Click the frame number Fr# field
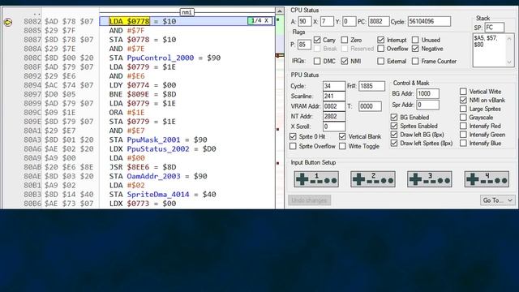The height and width of the screenshot is (292, 519). point(371,86)
